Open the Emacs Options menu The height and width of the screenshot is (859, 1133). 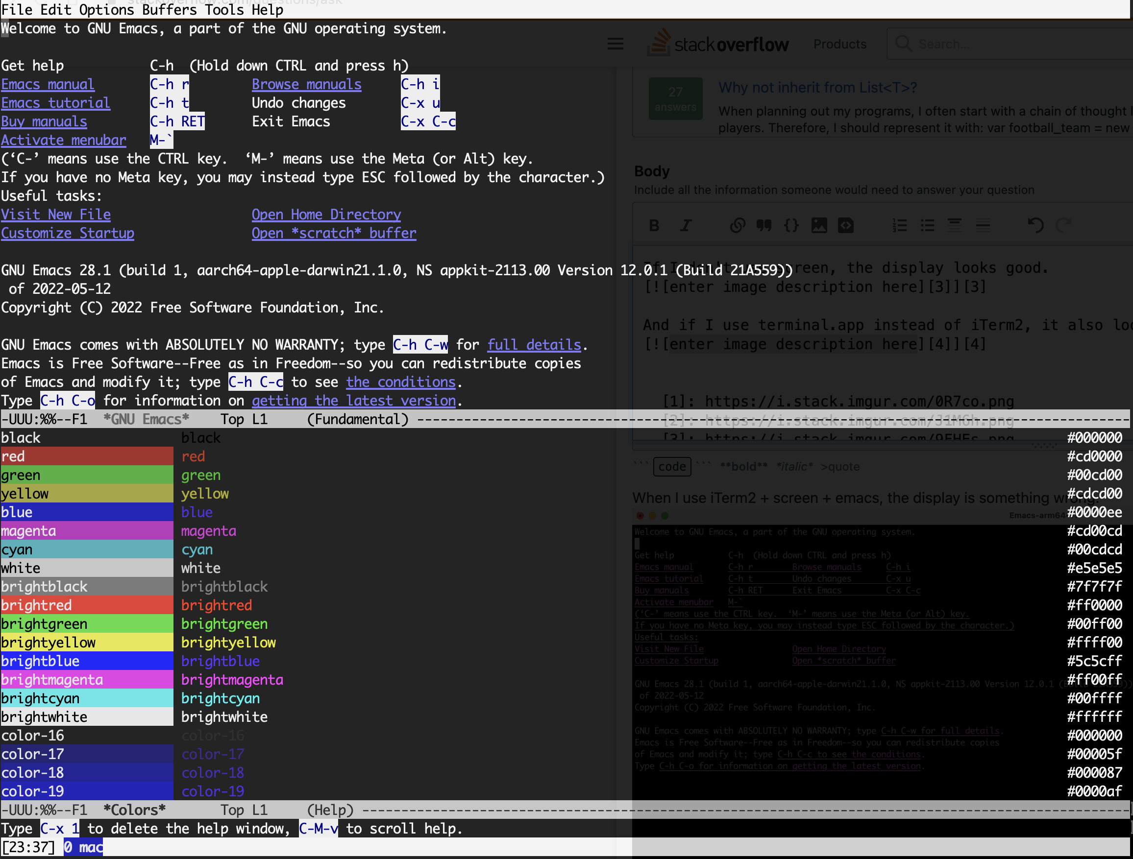click(106, 9)
